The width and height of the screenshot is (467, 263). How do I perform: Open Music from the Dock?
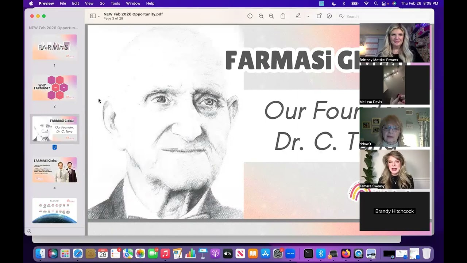[165, 254]
